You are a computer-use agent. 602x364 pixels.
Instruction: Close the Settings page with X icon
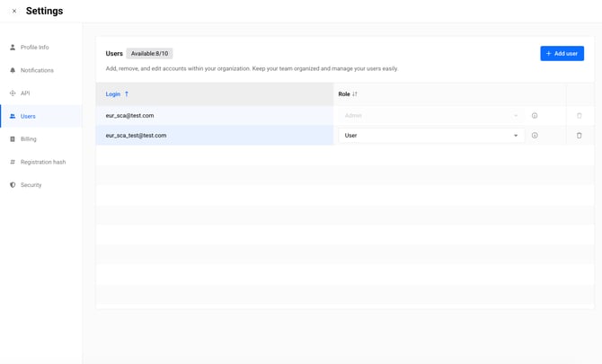tap(14, 11)
